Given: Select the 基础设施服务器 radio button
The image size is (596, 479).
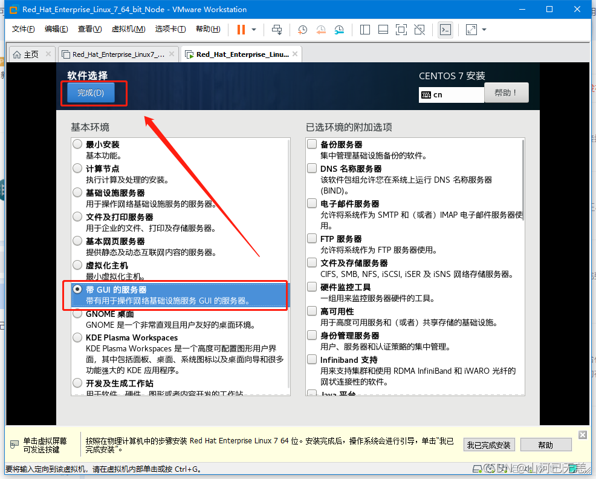Looking at the screenshot, I should click(77, 192).
